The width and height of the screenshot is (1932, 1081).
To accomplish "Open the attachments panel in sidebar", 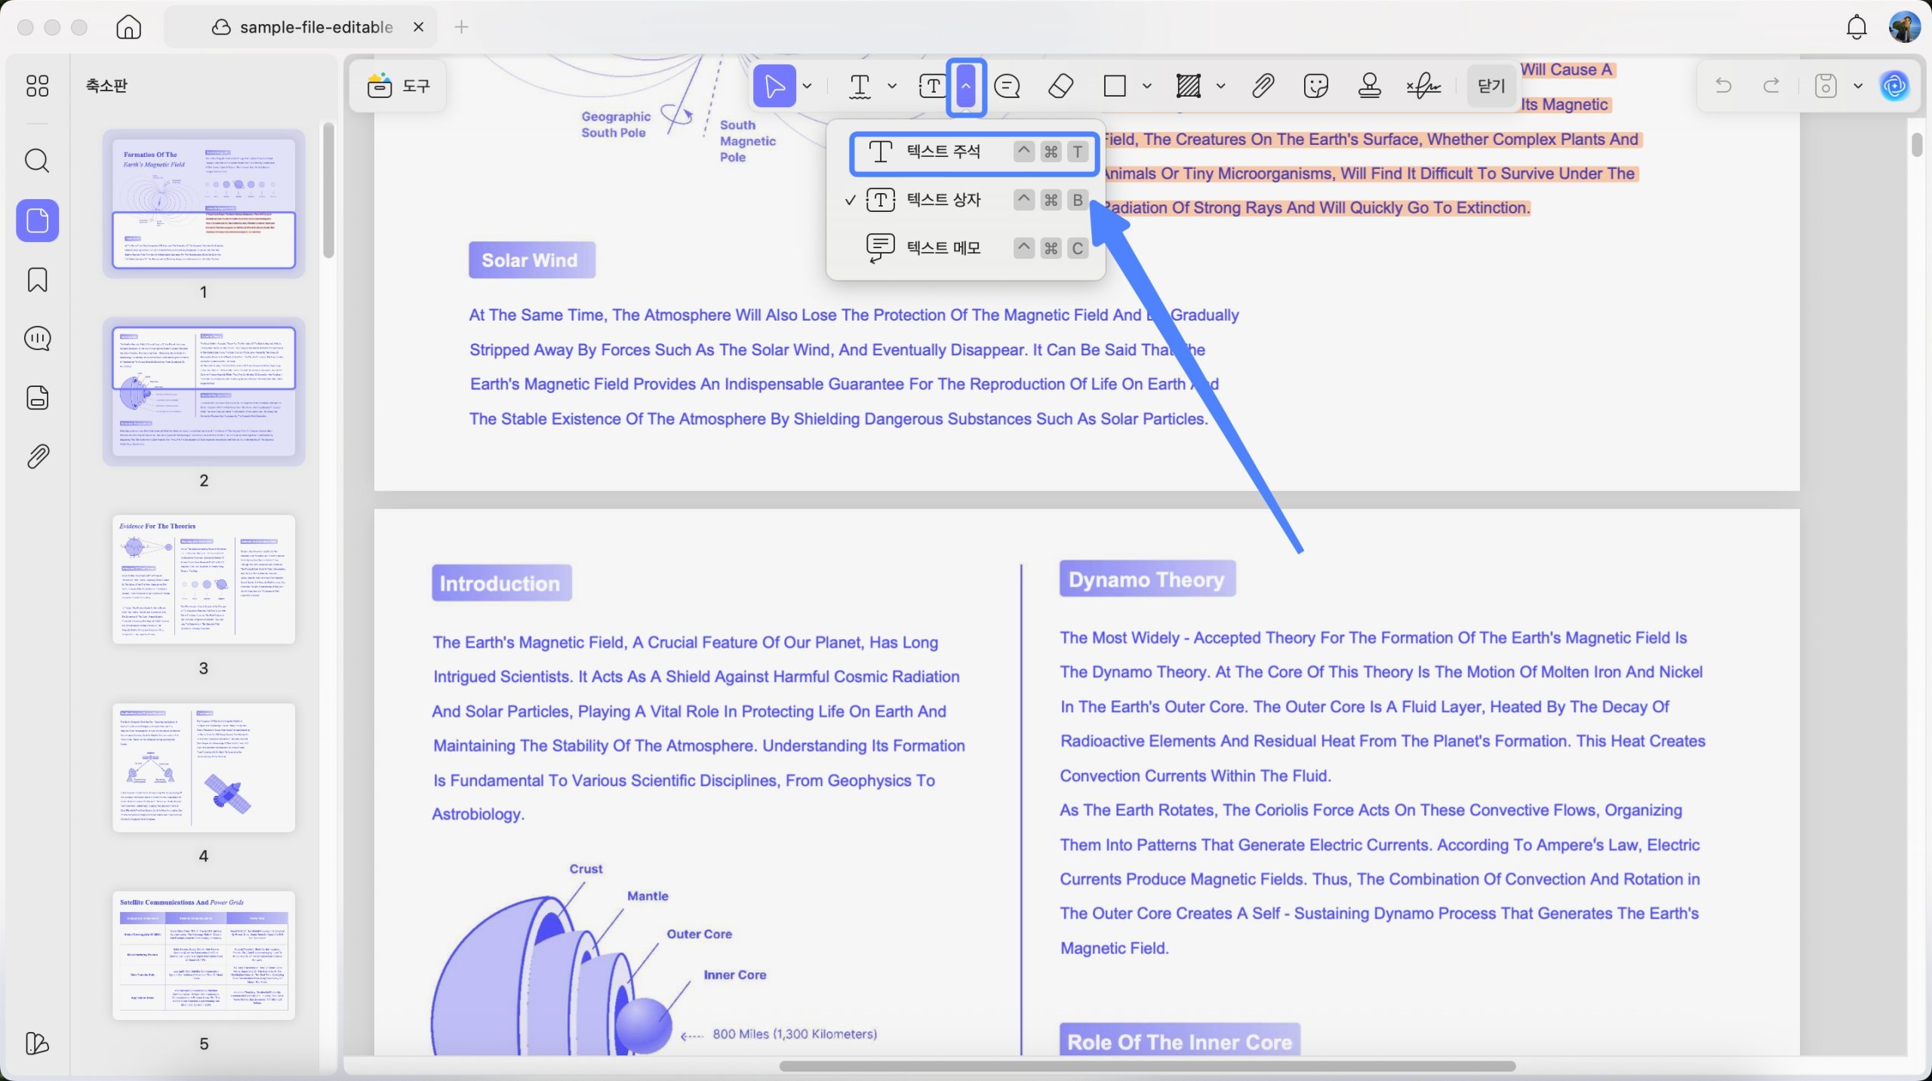I will pos(37,456).
